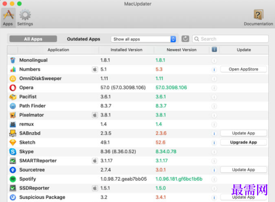Sort by the Newest Version column header

tap(182, 50)
